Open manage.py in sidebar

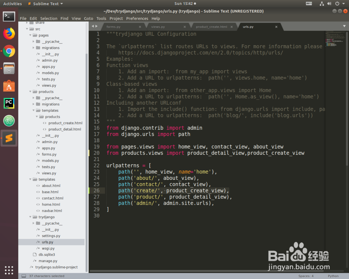(48, 261)
